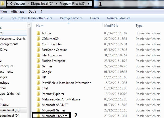
Task: Sort by the Modifié le column header
Action: (x=111, y=26)
